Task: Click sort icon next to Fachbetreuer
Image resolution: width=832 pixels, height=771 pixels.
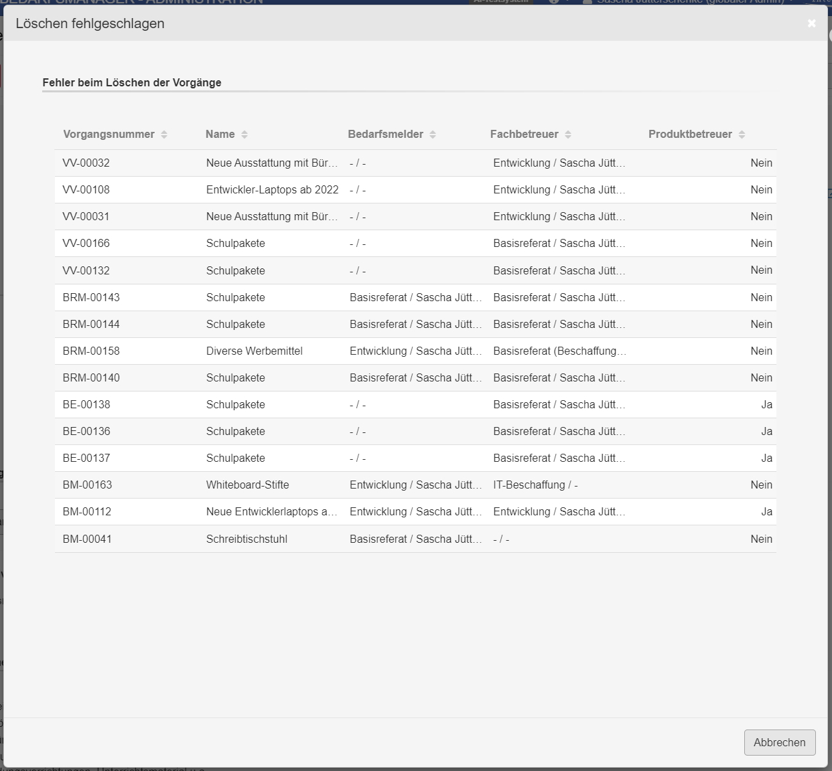Action: coord(568,135)
